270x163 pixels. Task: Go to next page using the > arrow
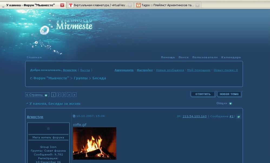[x=69, y=95]
